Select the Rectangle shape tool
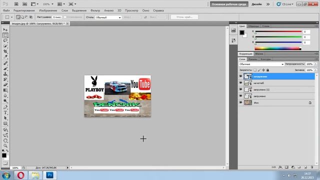The height and width of the screenshot is (180, 320). [5, 123]
